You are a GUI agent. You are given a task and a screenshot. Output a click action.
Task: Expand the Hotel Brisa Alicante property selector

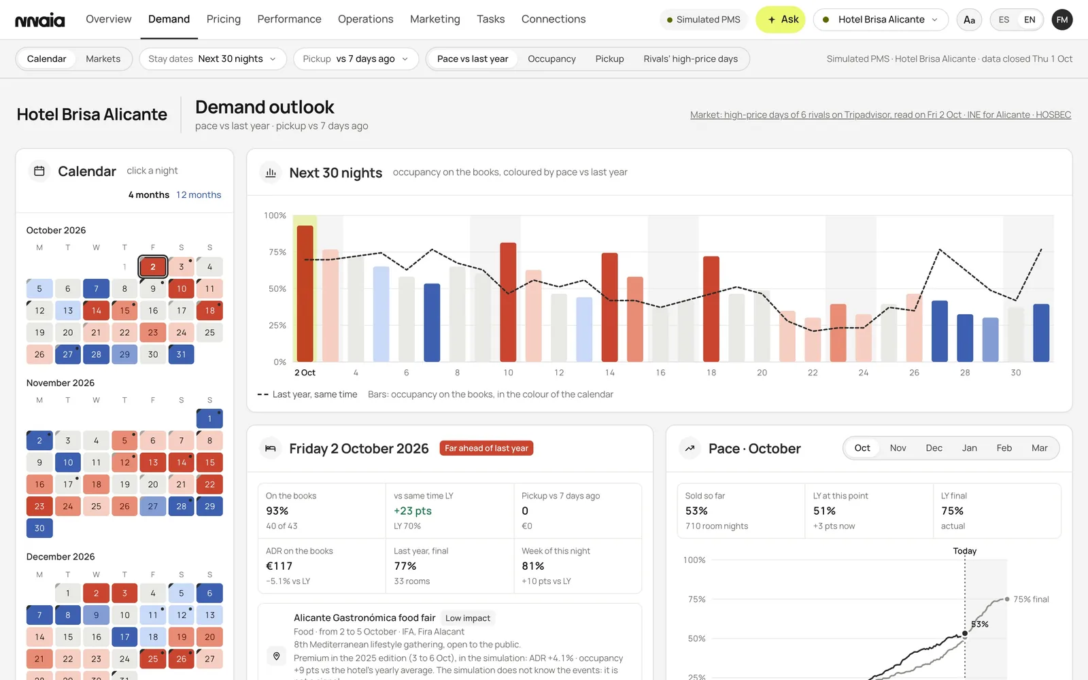click(881, 20)
